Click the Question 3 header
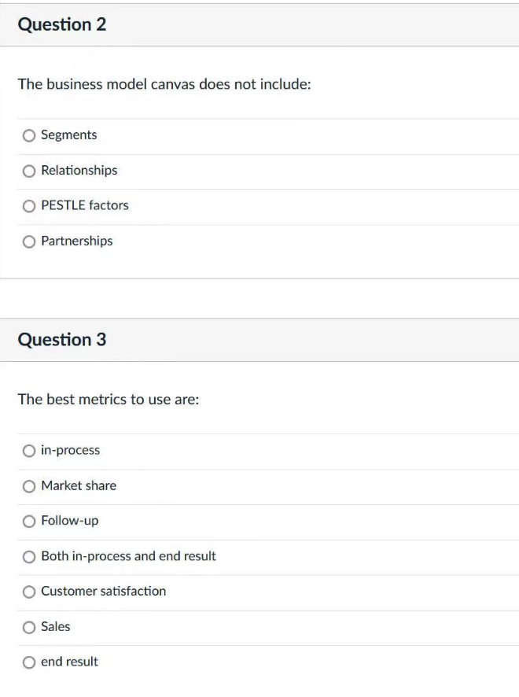This screenshot has height=697, width=519. click(x=63, y=340)
